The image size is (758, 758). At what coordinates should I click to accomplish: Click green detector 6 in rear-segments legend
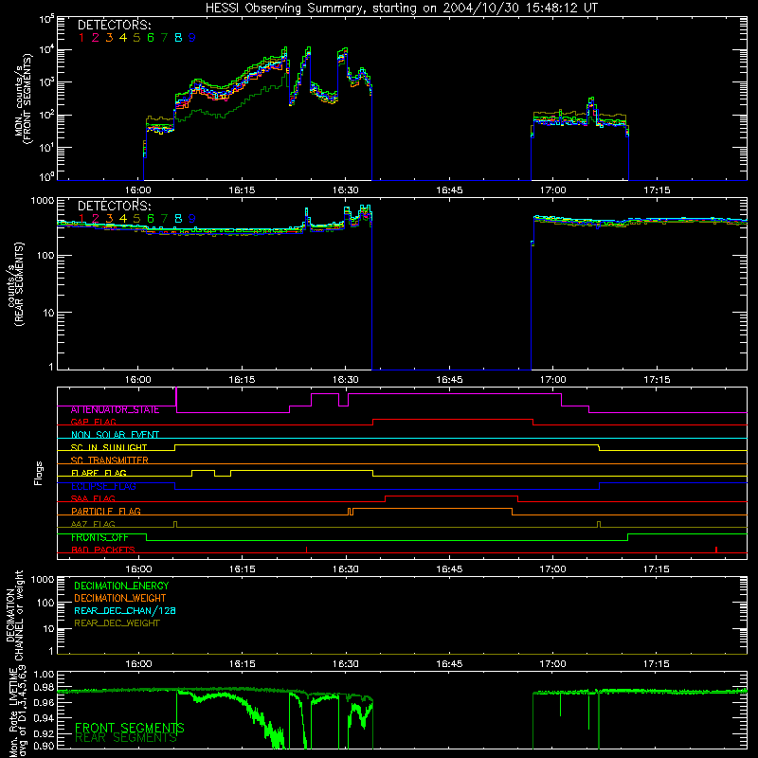click(151, 219)
